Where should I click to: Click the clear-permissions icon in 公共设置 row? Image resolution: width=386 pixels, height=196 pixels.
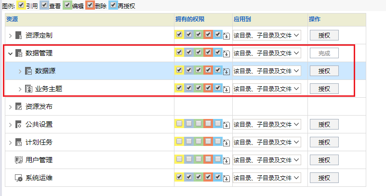[x=226, y=125]
